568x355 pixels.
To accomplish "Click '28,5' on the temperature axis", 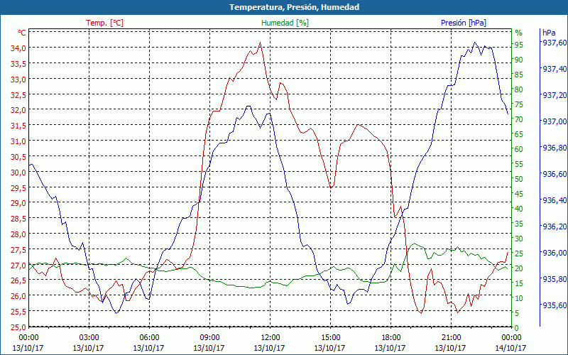I will pyautogui.click(x=18, y=219).
